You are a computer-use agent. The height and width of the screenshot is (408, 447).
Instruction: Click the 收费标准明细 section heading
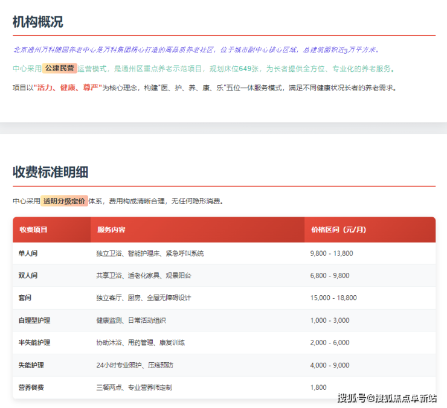(x=50, y=172)
